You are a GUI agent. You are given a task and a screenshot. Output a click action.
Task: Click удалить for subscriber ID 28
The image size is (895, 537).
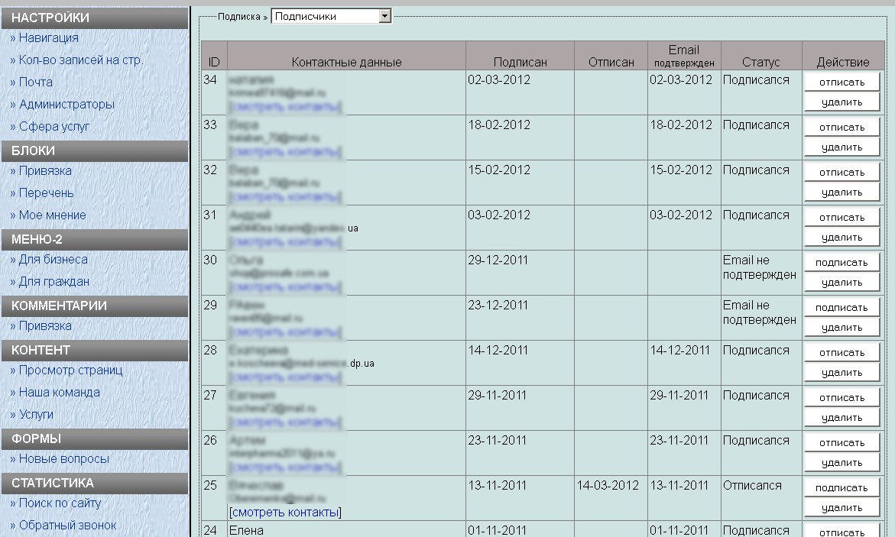(842, 373)
